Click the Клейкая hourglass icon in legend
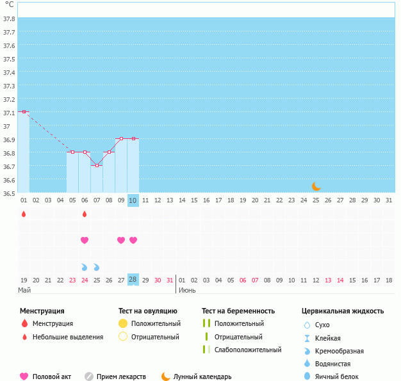 click(x=307, y=338)
